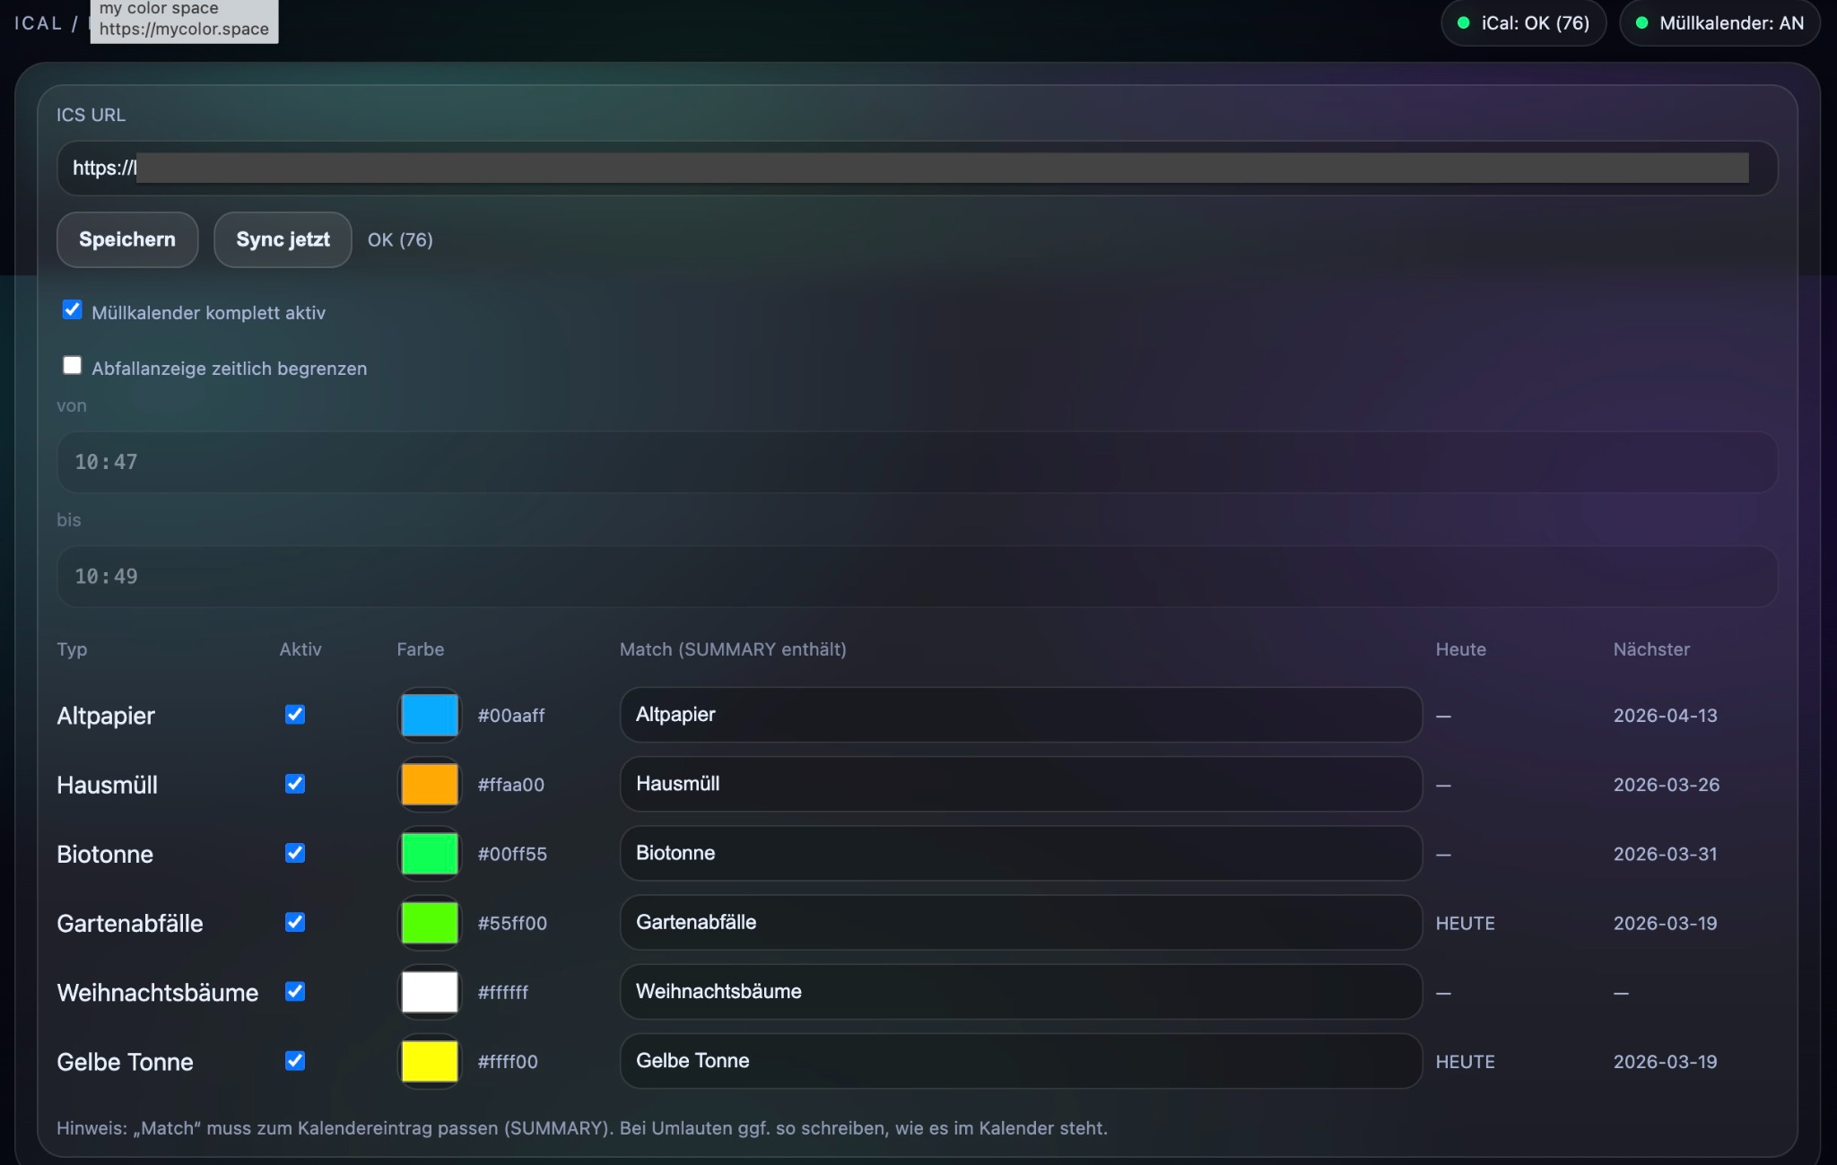Click the Müllkalender: AN status pill
1837x1165 pixels.
(x=1719, y=23)
